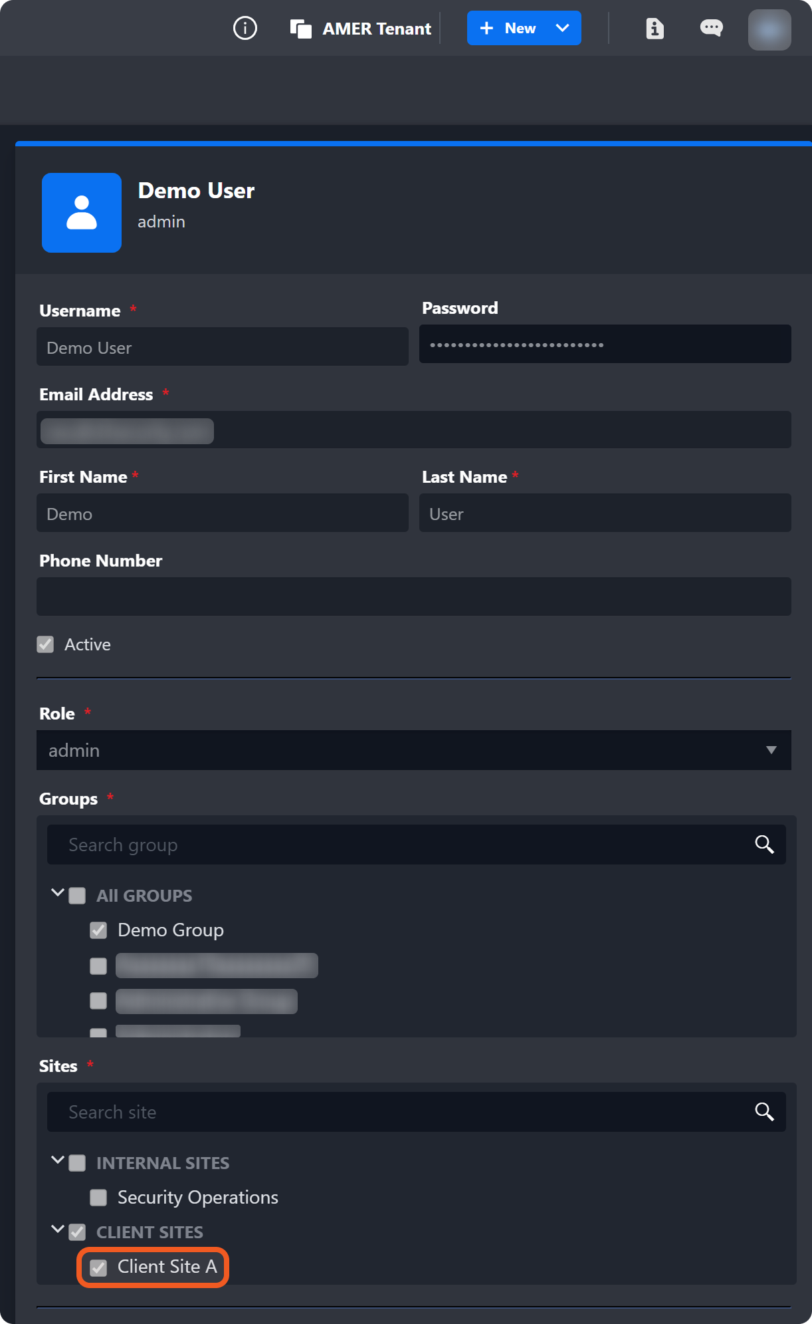812x1324 pixels.
Task: Open the New button dropdown arrow
Action: [x=563, y=29]
